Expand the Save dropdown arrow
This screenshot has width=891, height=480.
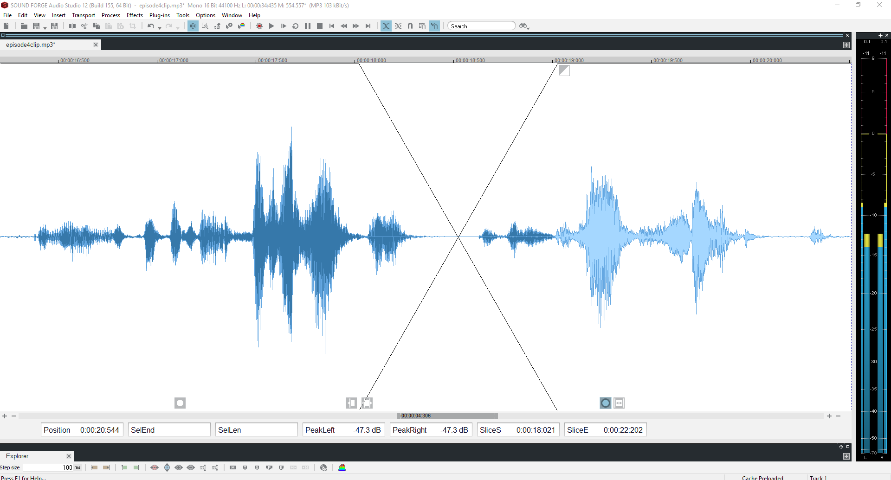[45, 28]
